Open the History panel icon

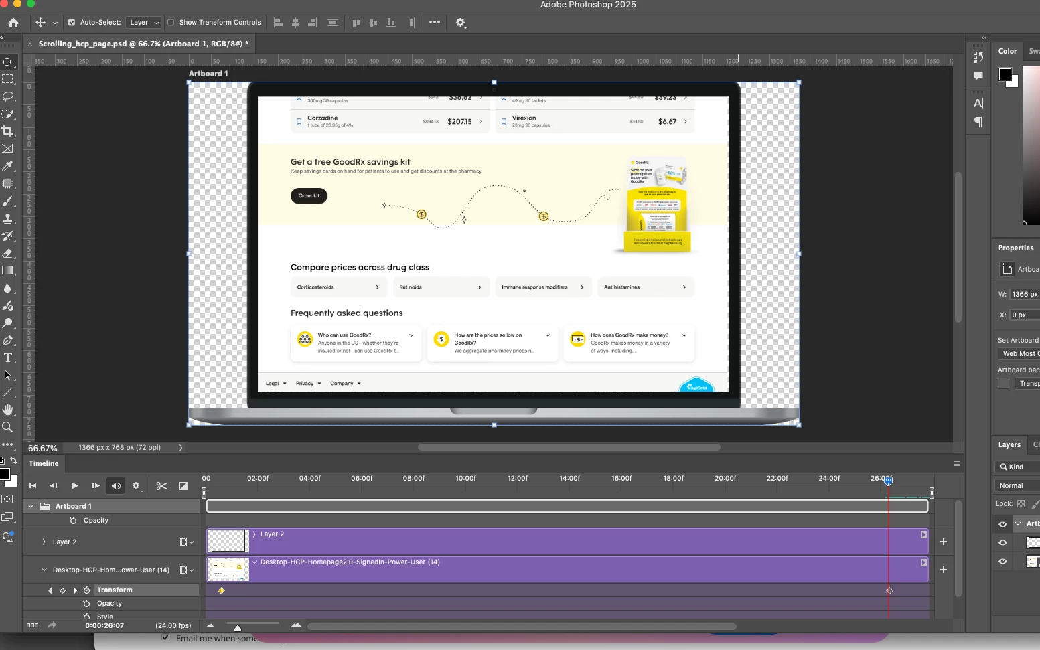[978, 57]
